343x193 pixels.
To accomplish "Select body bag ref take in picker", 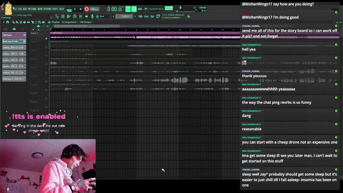I will tap(14, 41).
